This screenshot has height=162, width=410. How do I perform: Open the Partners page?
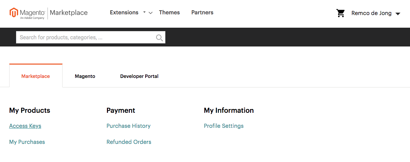pyautogui.click(x=202, y=13)
